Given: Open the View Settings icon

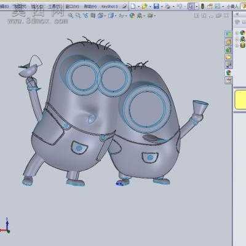Looking at the screenshot, I should [150, 15].
